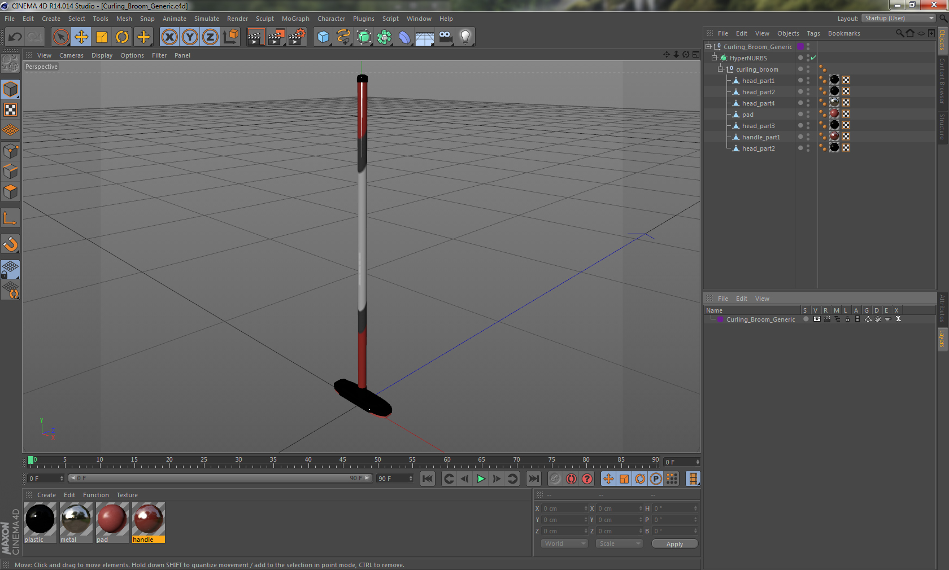This screenshot has height=570, width=949.
Task: Activate the Scale tool
Action: [102, 37]
